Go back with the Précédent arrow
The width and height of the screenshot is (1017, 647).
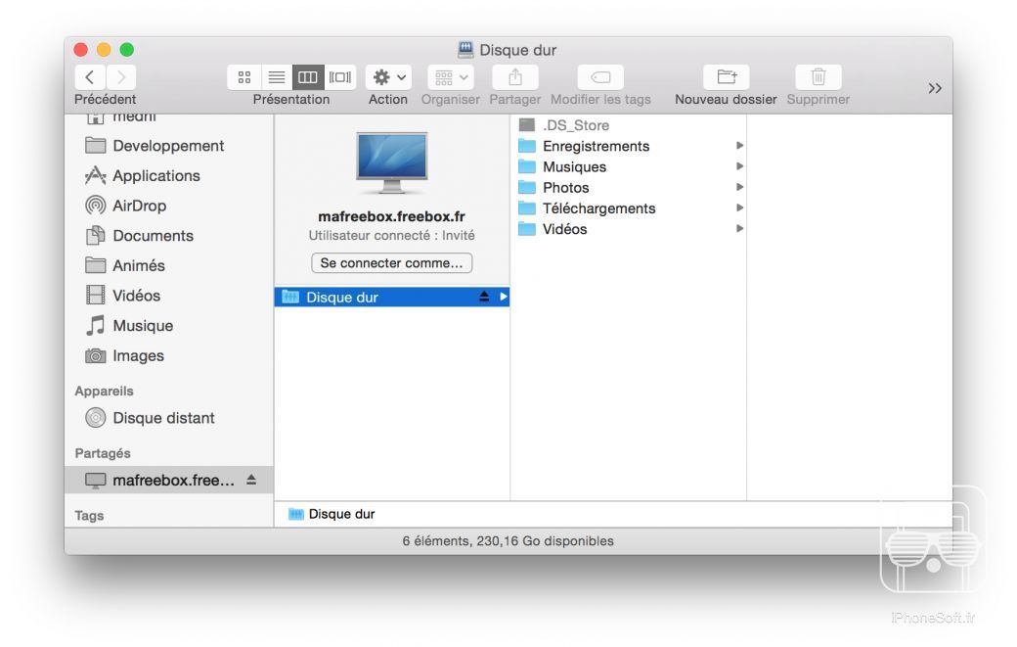click(x=90, y=77)
